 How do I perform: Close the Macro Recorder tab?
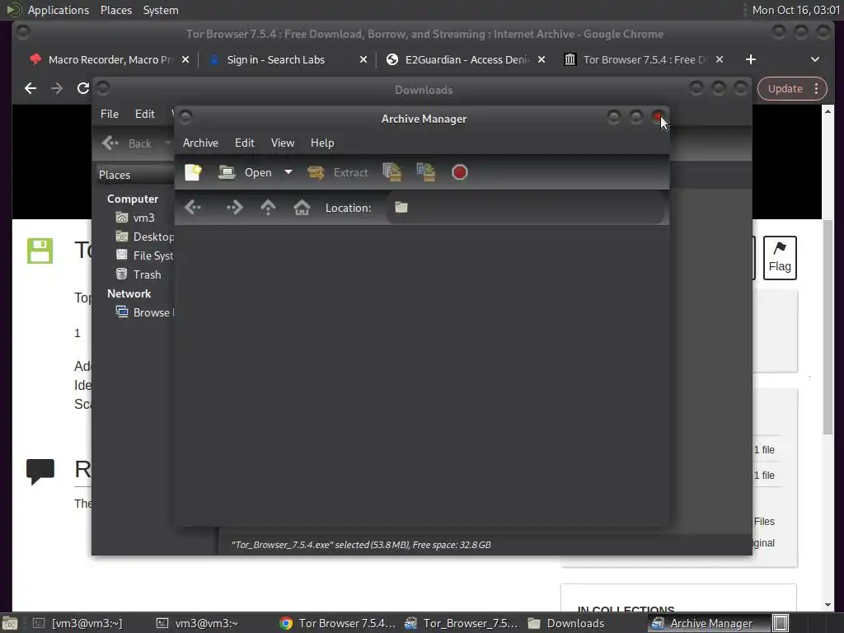185,59
